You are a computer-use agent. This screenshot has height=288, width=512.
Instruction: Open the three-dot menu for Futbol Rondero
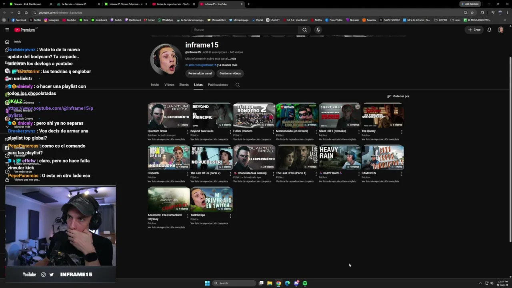tap(273, 132)
